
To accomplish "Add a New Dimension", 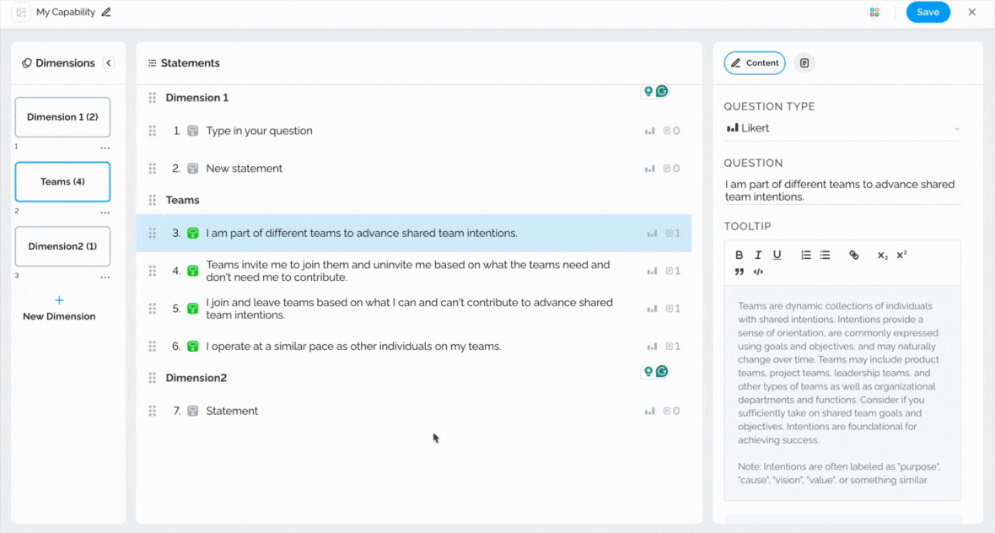I will [59, 308].
